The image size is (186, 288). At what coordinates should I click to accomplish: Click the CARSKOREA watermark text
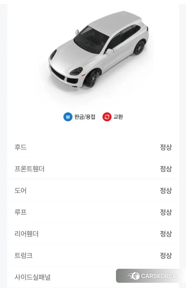pos(159,276)
